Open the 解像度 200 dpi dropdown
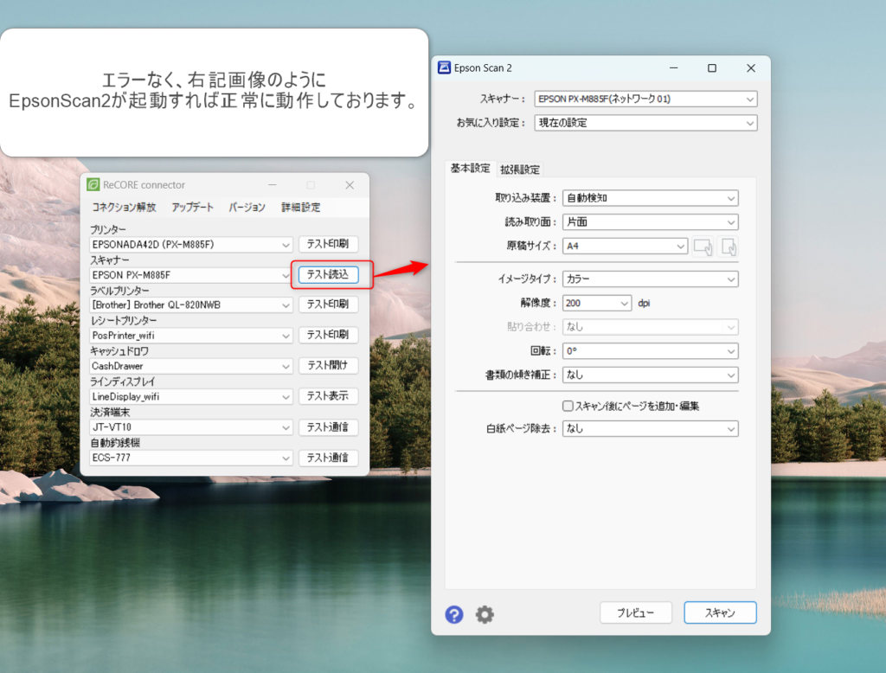The image size is (886, 673). point(597,303)
